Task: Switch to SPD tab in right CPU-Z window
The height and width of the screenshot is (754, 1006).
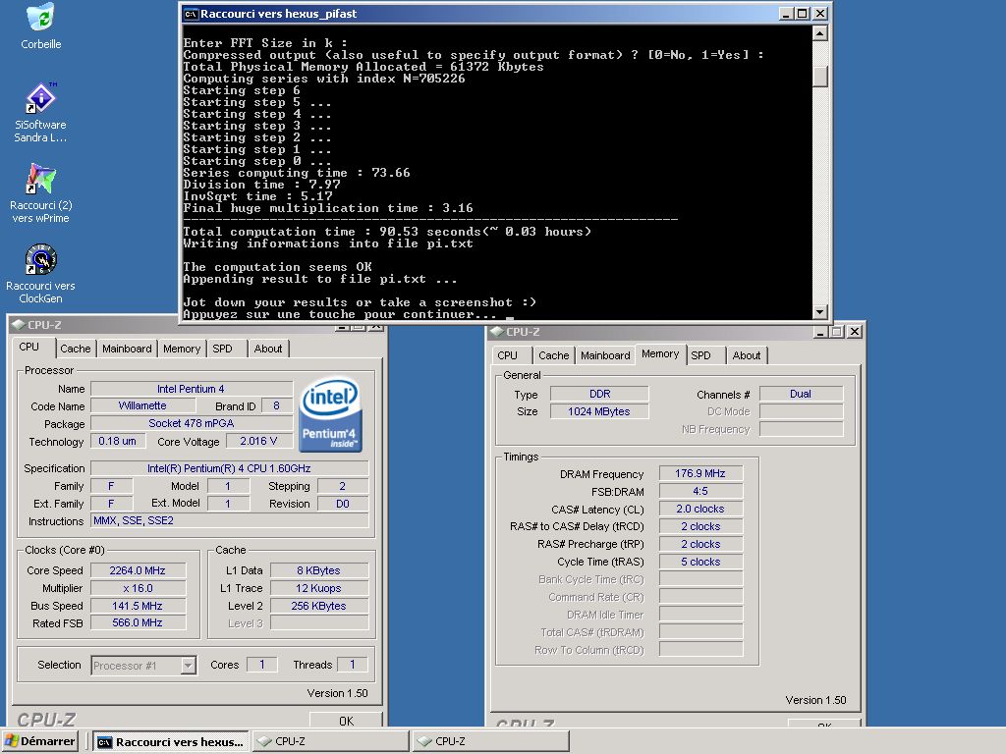Action: (x=701, y=355)
